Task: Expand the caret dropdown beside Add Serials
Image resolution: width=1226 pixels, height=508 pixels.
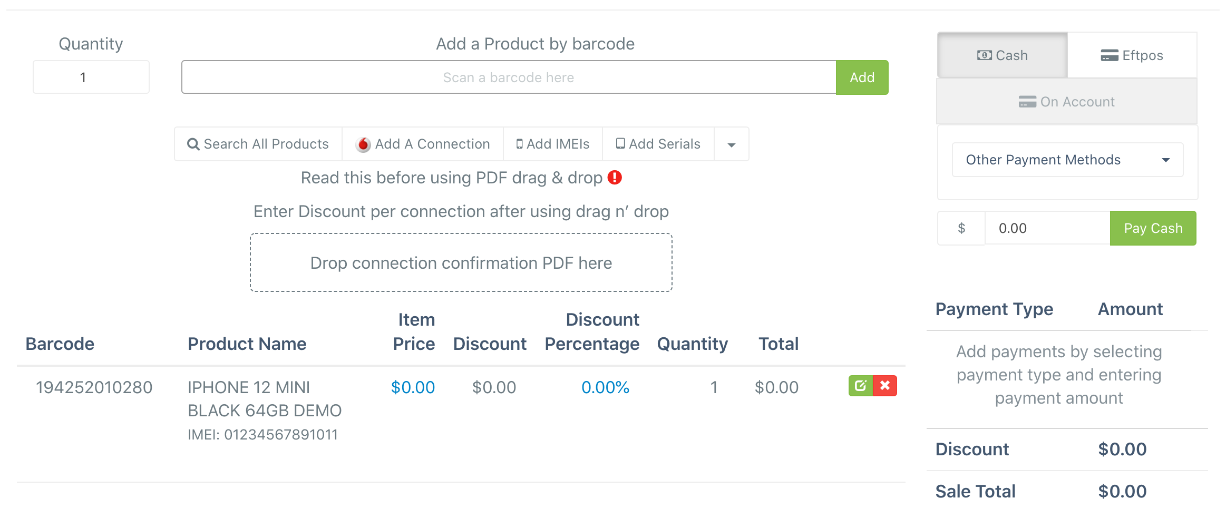Action: pyautogui.click(x=732, y=144)
